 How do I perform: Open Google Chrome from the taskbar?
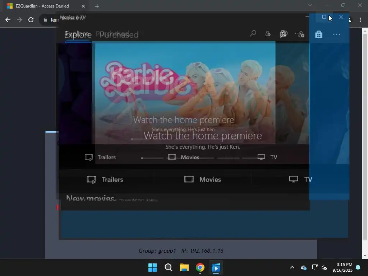coord(200,267)
